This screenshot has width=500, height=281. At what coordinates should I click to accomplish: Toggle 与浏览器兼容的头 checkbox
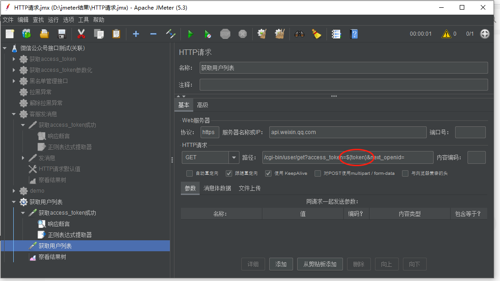(405, 173)
